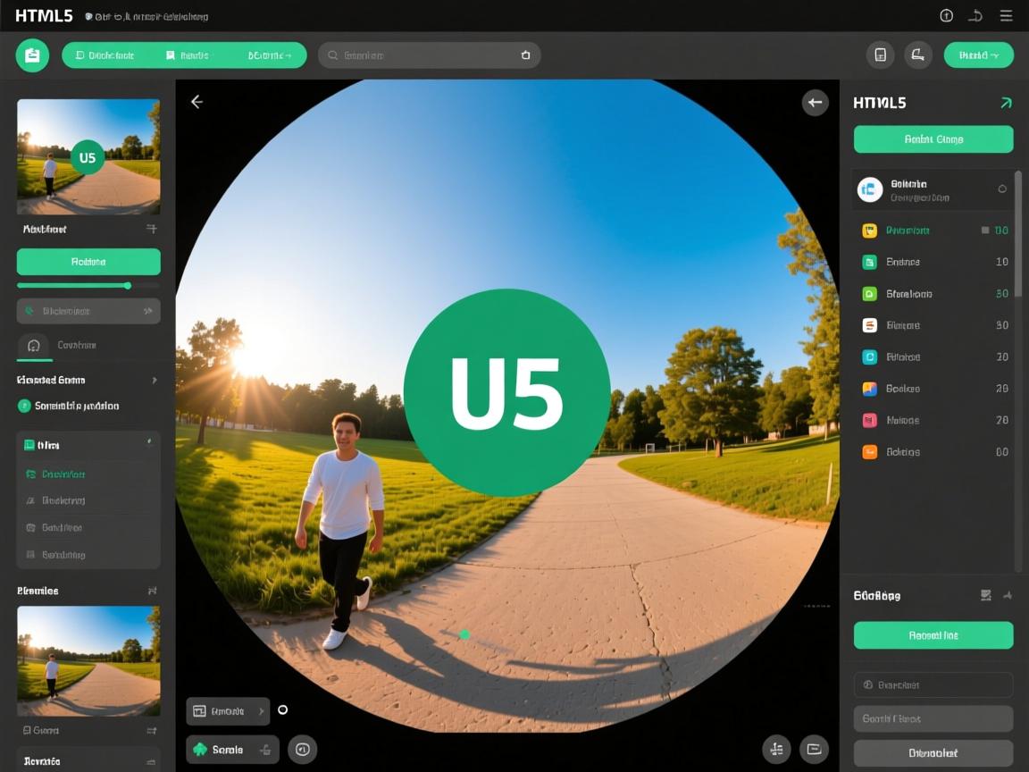Click the info circle icon in title bar
The image size is (1029, 772).
click(947, 16)
